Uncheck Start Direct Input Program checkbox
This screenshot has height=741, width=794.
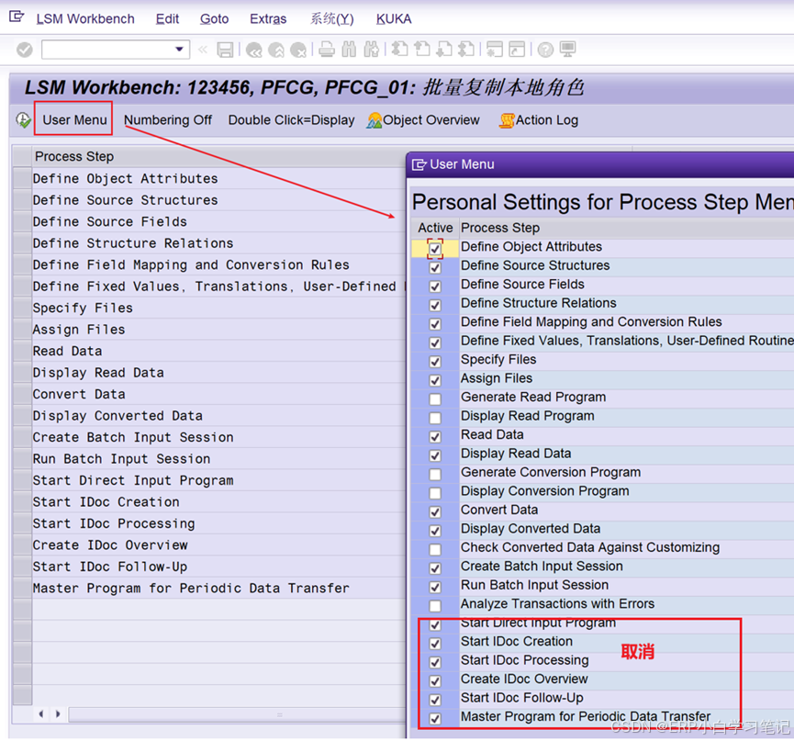pos(434,624)
